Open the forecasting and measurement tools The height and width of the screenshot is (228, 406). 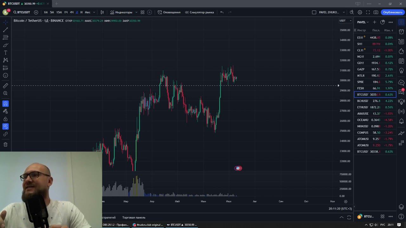[x=5, y=68]
